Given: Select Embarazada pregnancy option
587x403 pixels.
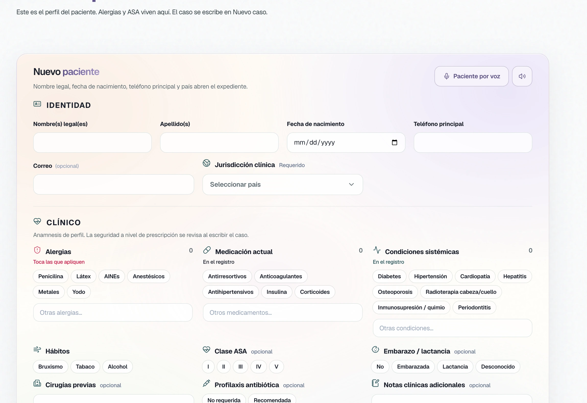Looking at the screenshot, I should click(x=413, y=367).
